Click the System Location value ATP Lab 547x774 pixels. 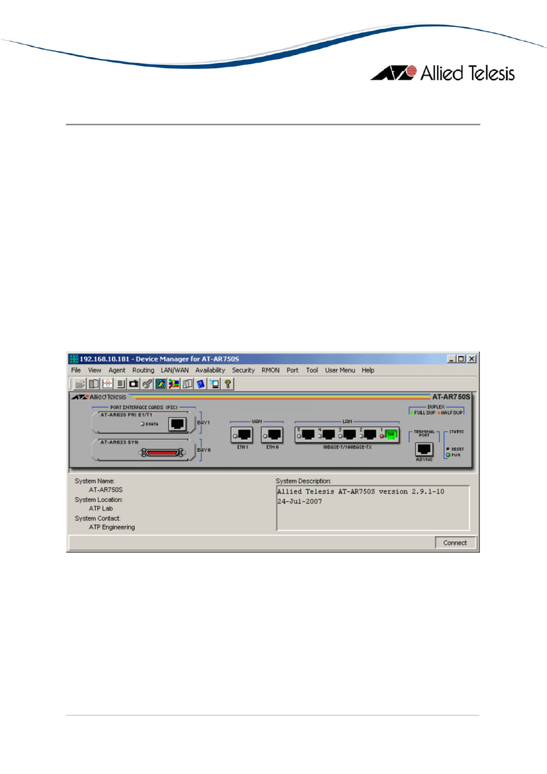coord(101,509)
